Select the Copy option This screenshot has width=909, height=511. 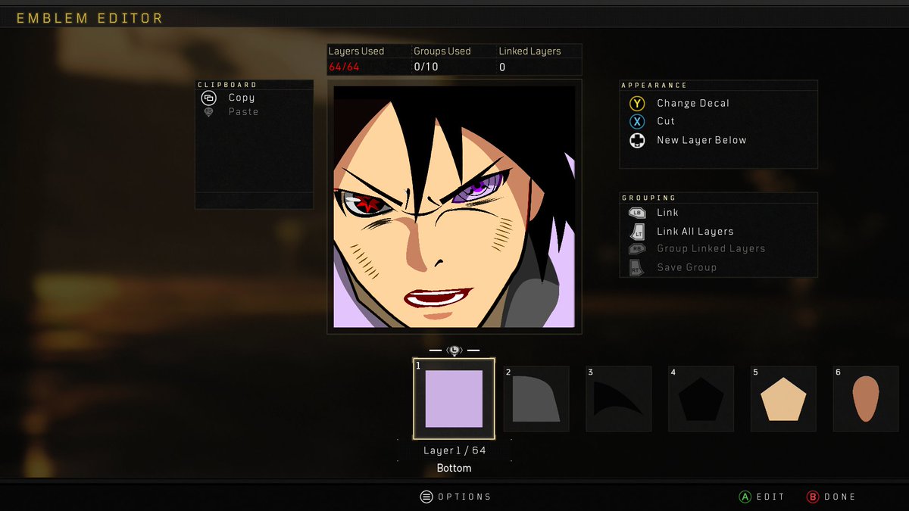click(x=242, y=98)
